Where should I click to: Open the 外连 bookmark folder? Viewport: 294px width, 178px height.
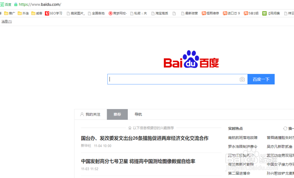tap(23, 13)
